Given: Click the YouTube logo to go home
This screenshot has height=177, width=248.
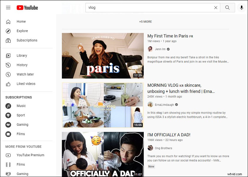Looking at the screenshot, I should [x=27, y=8].
